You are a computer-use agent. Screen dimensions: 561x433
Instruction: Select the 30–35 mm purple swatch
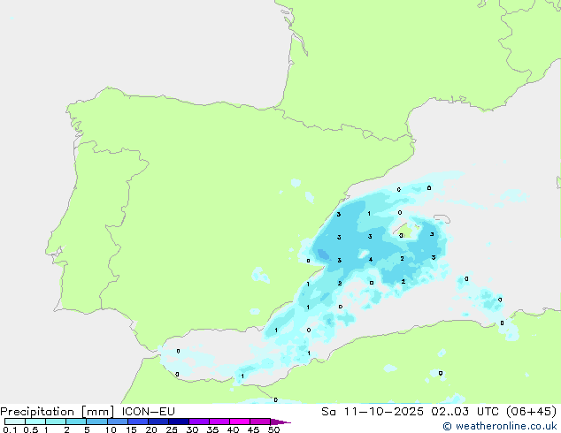coord(199,422)
